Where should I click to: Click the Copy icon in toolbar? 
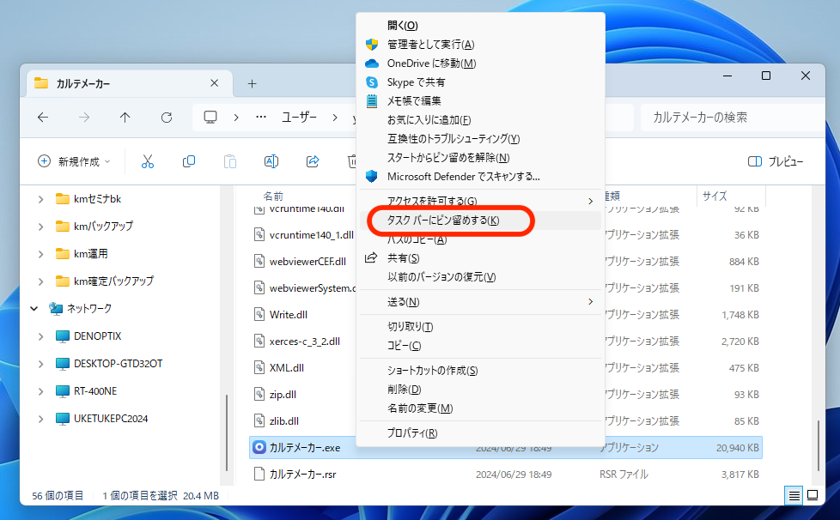click(x=189, y=161)
